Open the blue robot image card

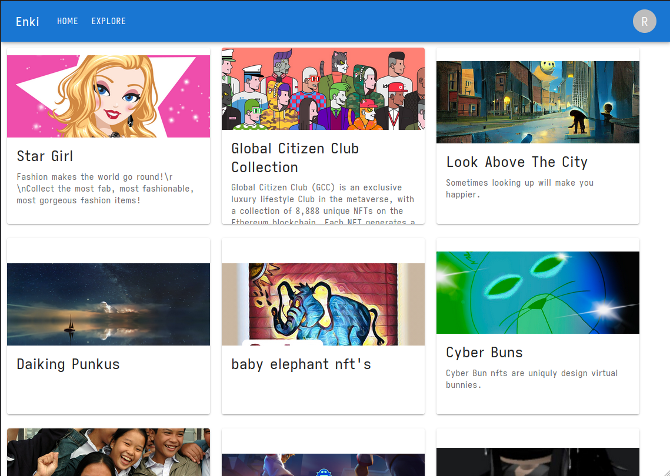tap(323, 464)
